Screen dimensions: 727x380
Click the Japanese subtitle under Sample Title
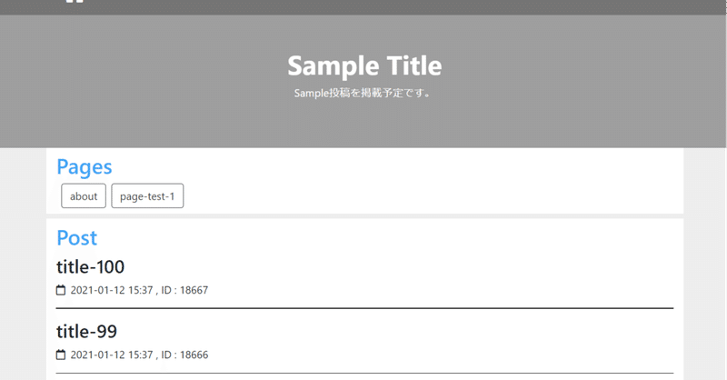point(363,94)
